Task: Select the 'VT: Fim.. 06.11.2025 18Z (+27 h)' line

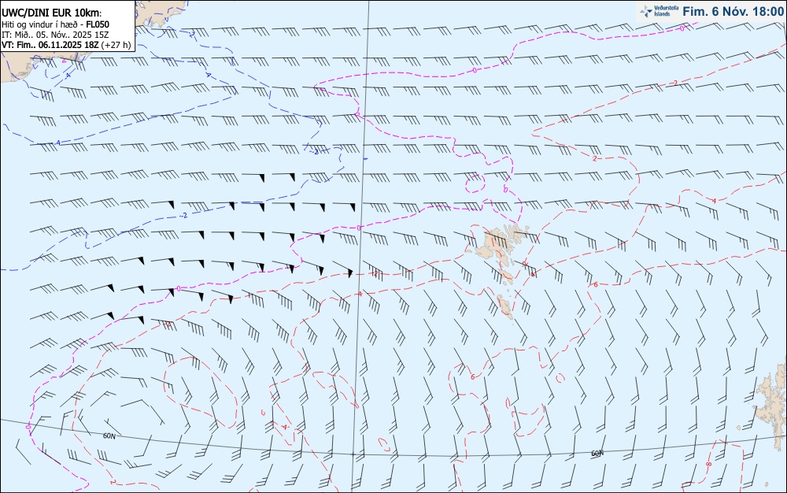Action: 66,45
